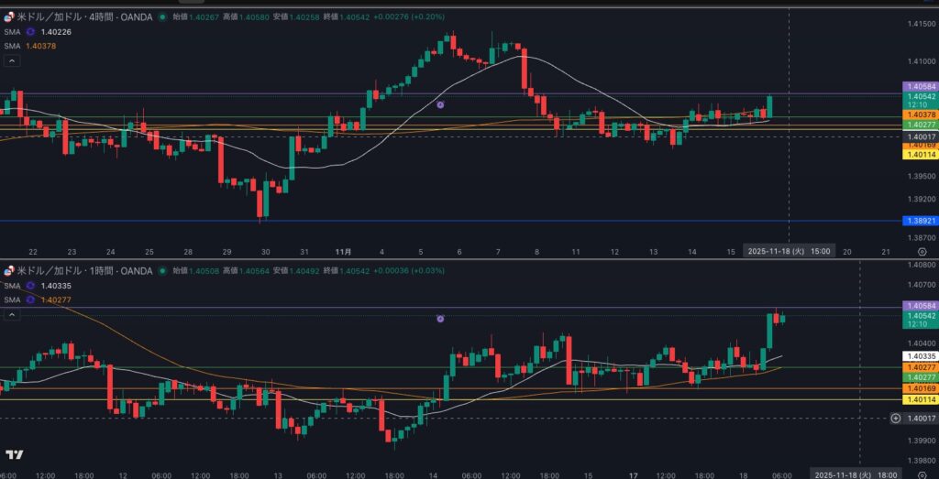Open the 米ドル/加ドル 4時間 symbol title
Viewport: 939px width, 479px height.
83,16
